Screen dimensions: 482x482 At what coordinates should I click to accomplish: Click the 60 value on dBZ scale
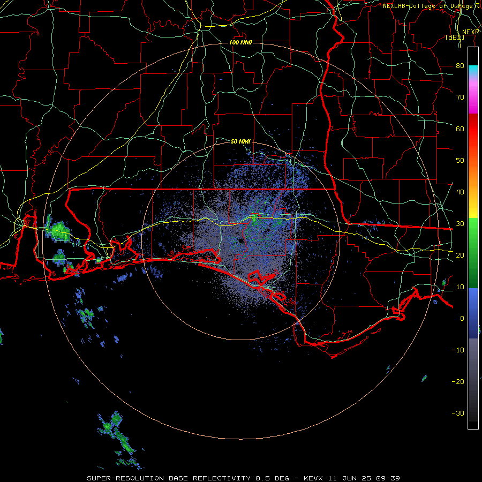coord(460,129)
